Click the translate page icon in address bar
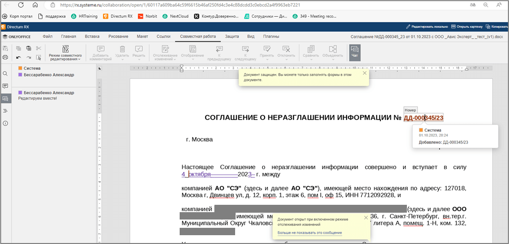Image resolution: width=509 pixels, height=244 pixels. click(473, 5)
